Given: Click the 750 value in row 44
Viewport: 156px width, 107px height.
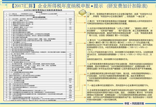Looking at the screenshot, I should pyautogui.click(x=70, y=87).
